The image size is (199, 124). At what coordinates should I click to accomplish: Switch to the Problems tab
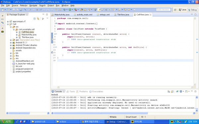click(x=82, y=92)
